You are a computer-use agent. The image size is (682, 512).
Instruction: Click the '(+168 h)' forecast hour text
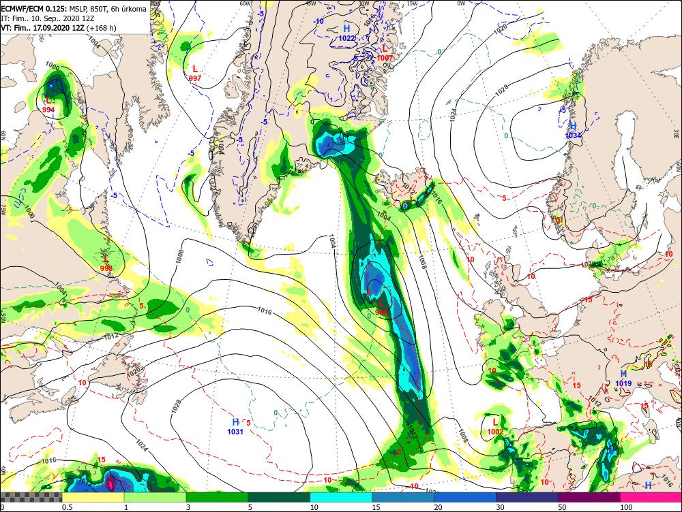point(102,28)
